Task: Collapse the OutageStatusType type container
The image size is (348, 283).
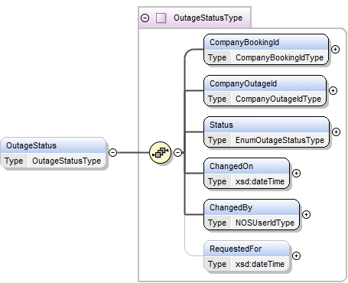Action: 145,18
